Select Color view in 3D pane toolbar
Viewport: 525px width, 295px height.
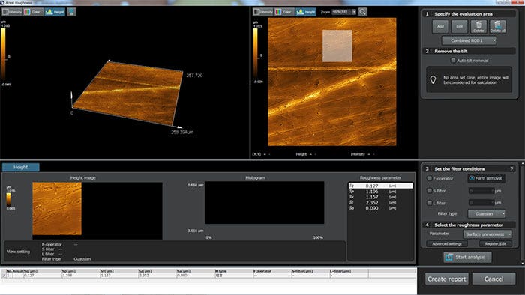(x=33, y=12)
